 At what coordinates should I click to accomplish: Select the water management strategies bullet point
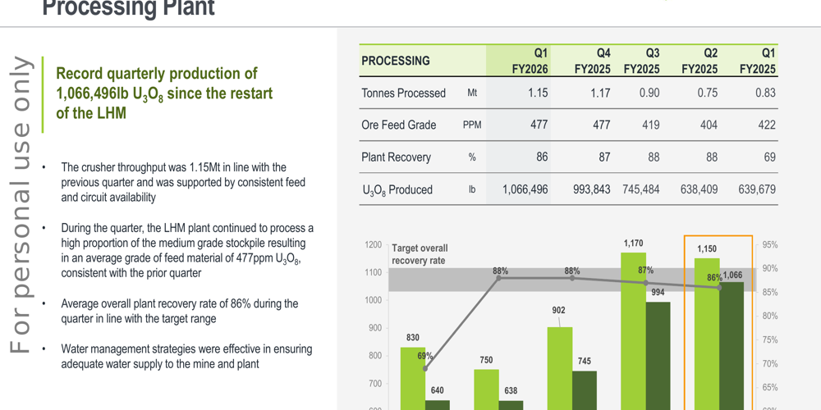tap(186, 356)
